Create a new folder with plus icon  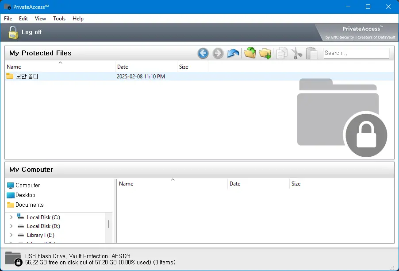click(265, 53)
